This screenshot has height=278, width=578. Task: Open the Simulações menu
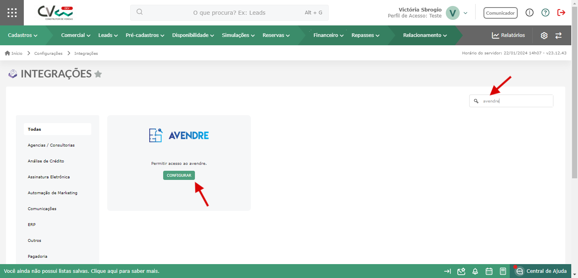click(238, 35)
